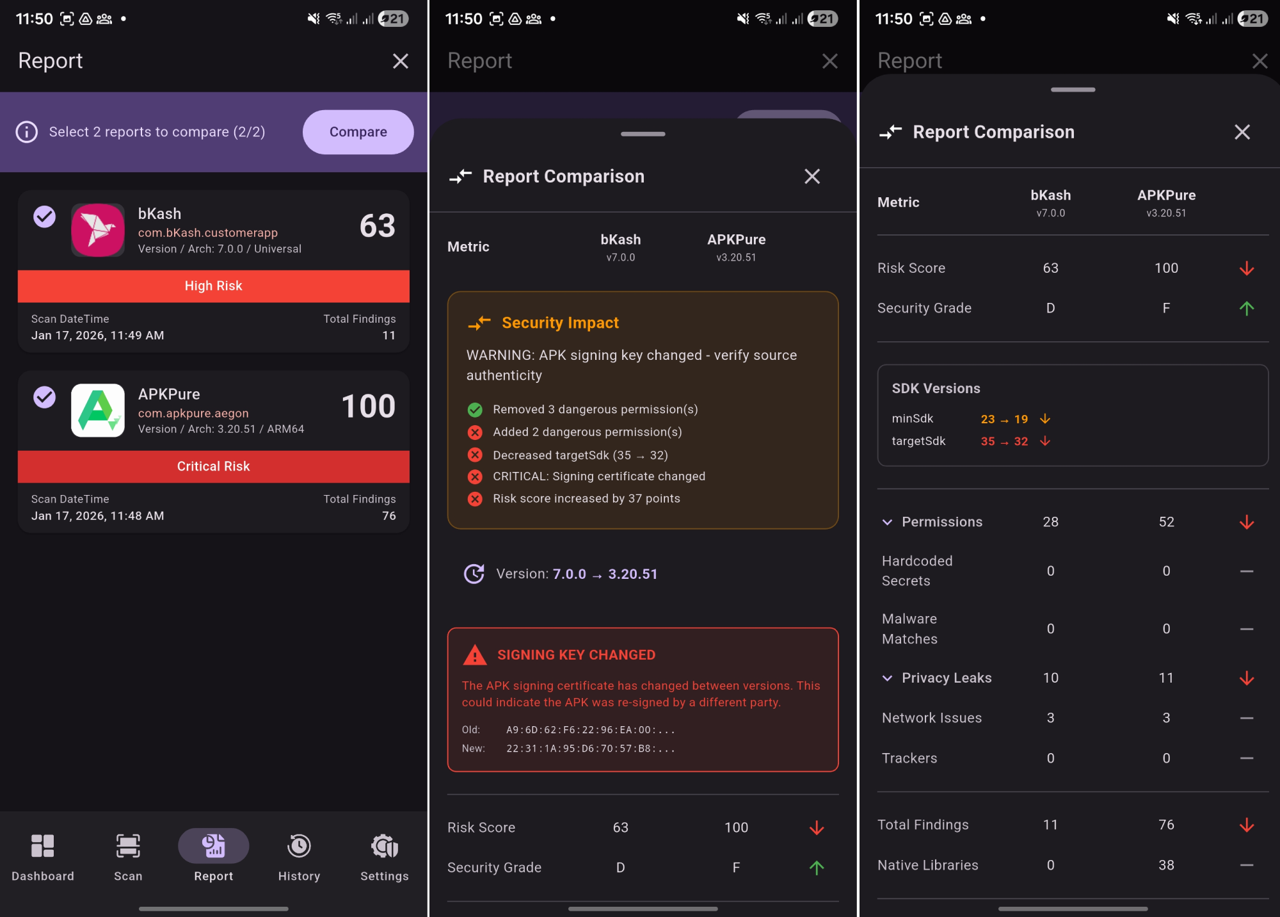
Task: Click unchanged dash on Trackers row
Action: pyautogui.click(x=1247, y=758)
